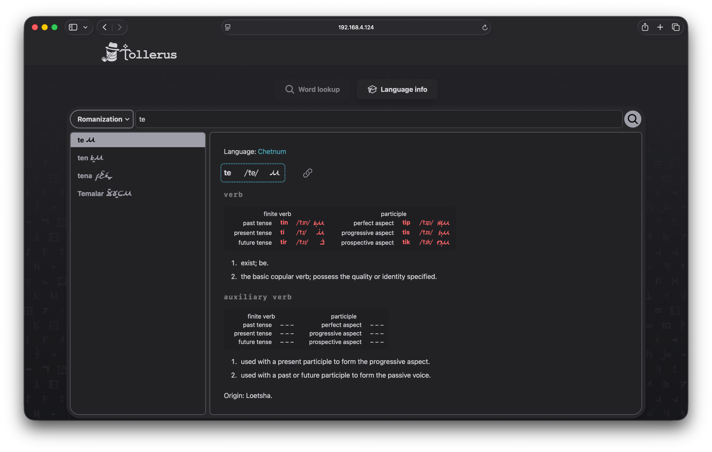Viewport: 712px width, 452px height.
Task: Click the dotted pronunciation chip for 'te'
Action: coord(252,173)
